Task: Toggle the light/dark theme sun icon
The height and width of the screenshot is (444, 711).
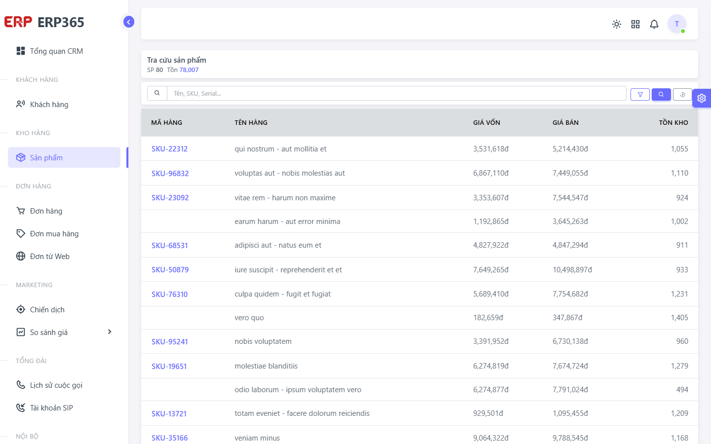Action: 617,24
